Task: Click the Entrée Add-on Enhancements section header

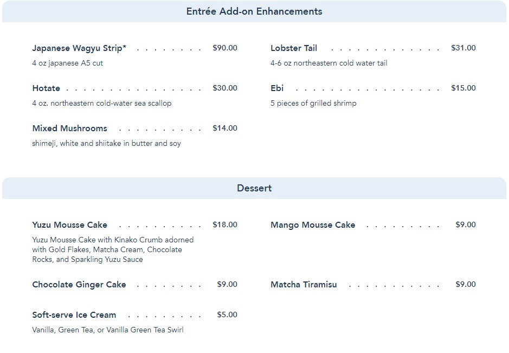Action: 254,11
